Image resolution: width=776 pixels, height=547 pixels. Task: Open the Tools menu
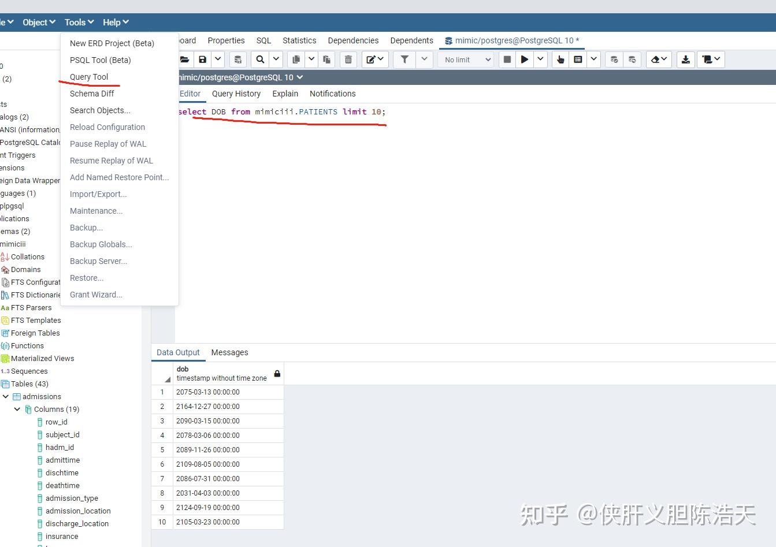tap(79, 22)
